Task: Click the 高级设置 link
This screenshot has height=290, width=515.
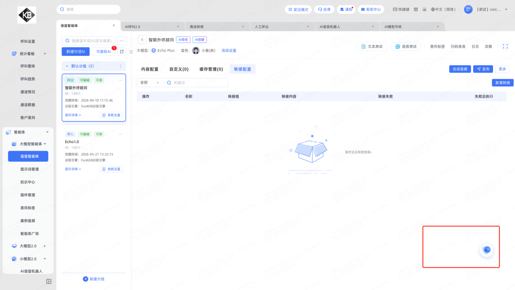Action: (229, 51)
